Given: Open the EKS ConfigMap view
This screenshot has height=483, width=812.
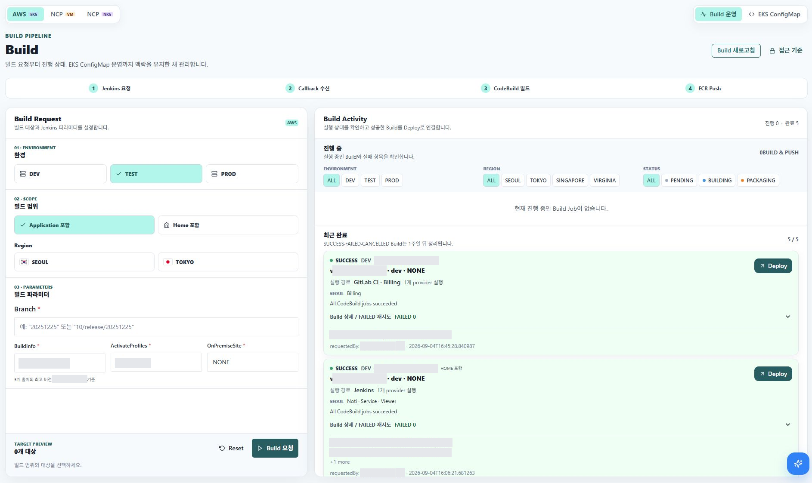Looking at the screenshot, I should [774, 14].
